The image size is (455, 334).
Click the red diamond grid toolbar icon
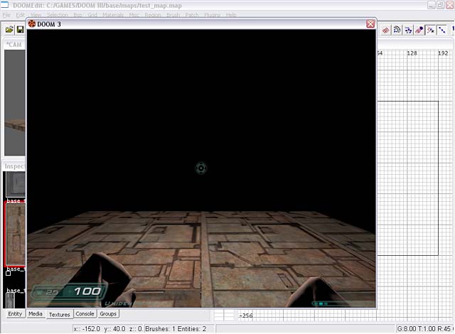point(385,30)
